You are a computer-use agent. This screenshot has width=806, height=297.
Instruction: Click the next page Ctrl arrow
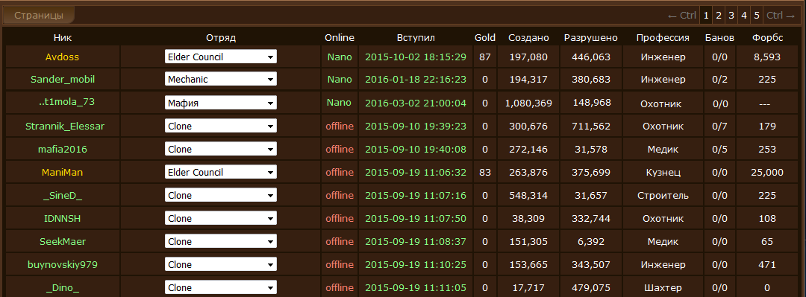click(x=781, y=16)
